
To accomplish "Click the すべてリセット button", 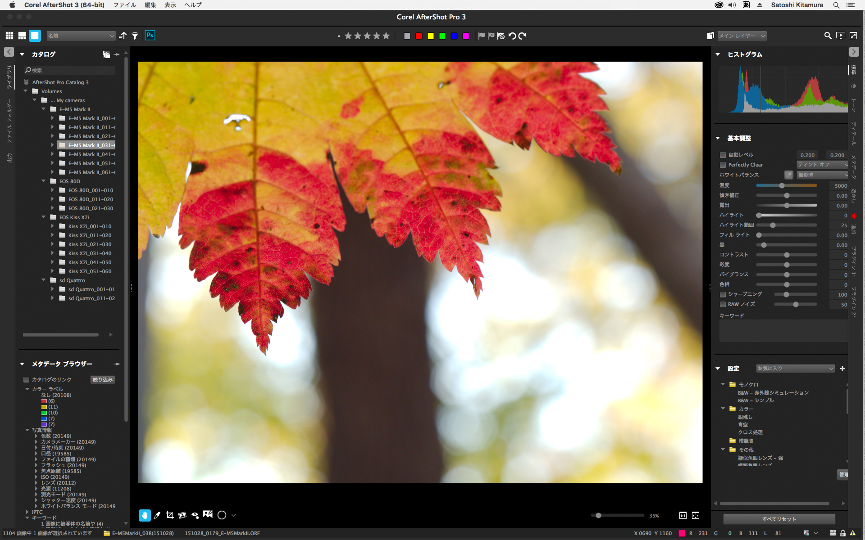I will 779,519.
